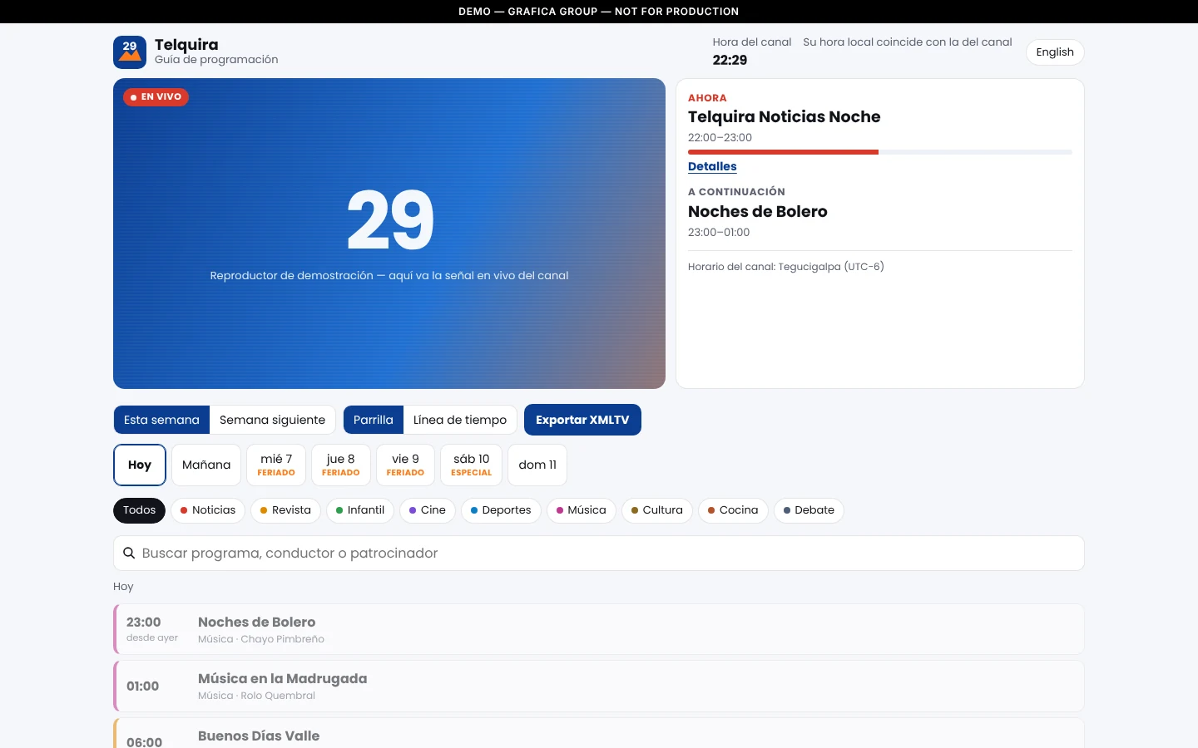1198x748 pixels.
Task: Filter programs by Noticias
Action: (x=208, y=510)
